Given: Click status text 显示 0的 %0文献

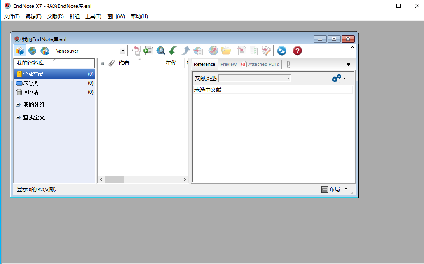Looking at the screenshot, I should click(x=37, y=190).
